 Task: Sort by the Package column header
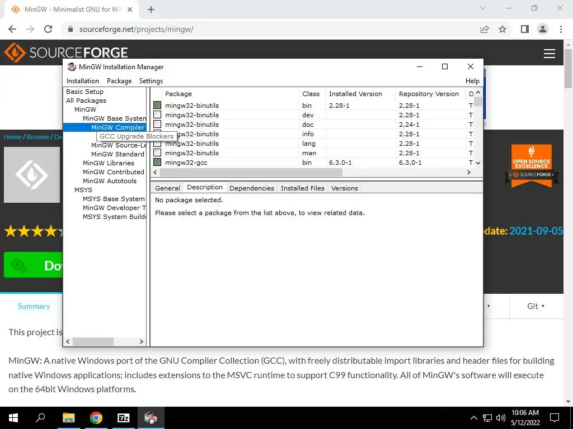[x=230, y=94]
